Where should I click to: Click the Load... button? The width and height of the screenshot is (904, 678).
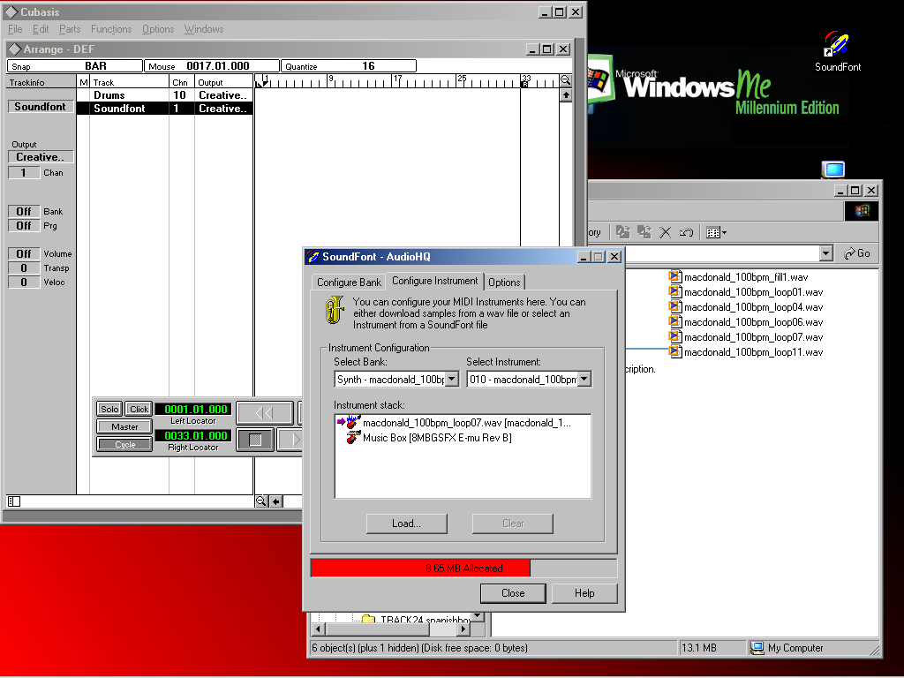[x=406, y=524]
